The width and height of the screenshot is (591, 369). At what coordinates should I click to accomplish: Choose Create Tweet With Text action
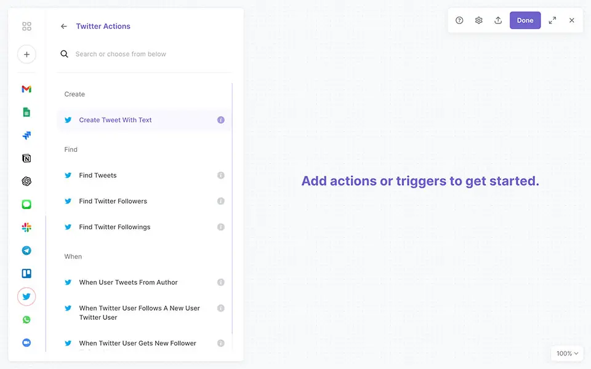click(144, 120)
